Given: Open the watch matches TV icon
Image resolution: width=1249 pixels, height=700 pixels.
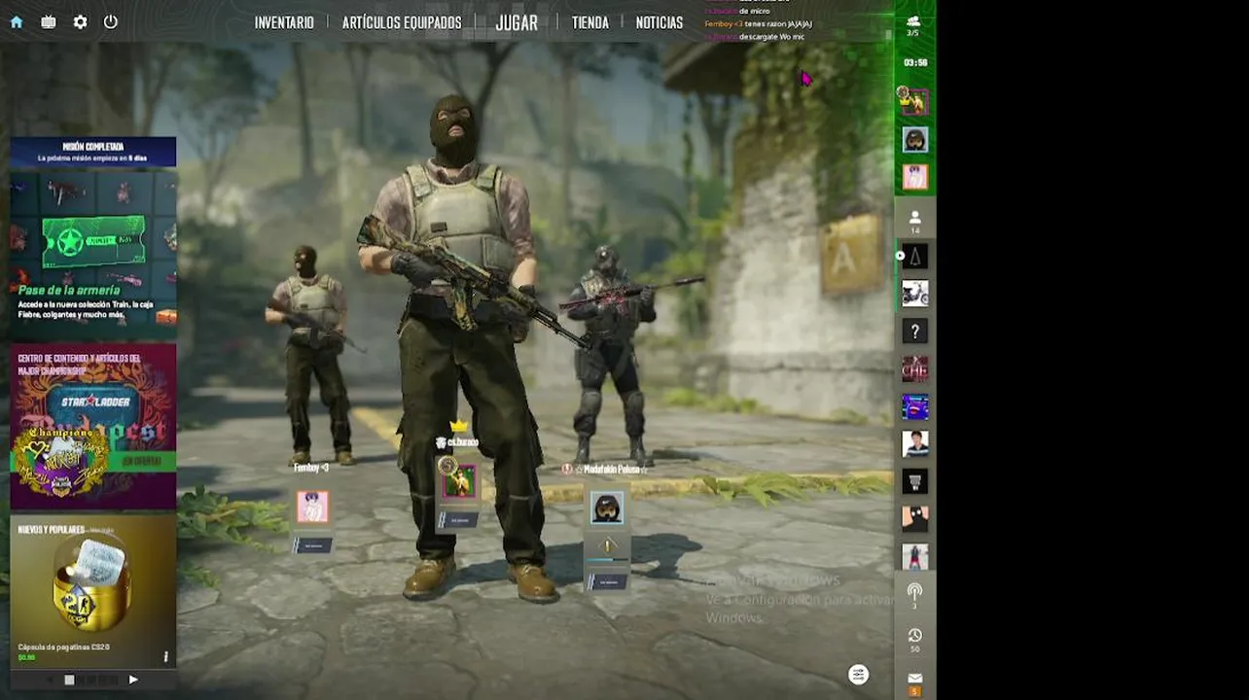Looking at the screenshot, I should coord(49,21).
